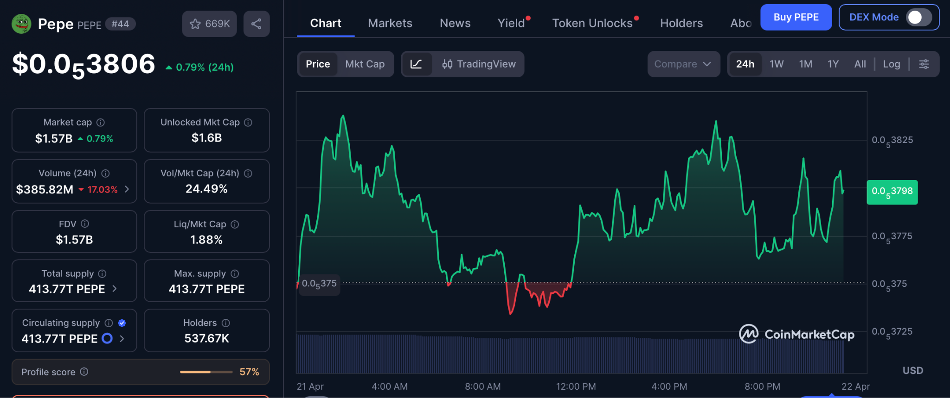Open the Compare dropdown
This screenshot has width=950, height=398.
tap(683, 64)
